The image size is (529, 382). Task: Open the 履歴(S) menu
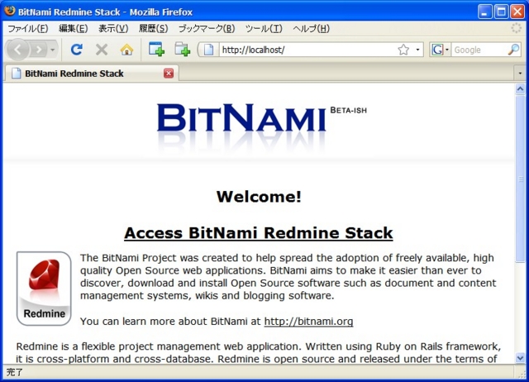154,29
